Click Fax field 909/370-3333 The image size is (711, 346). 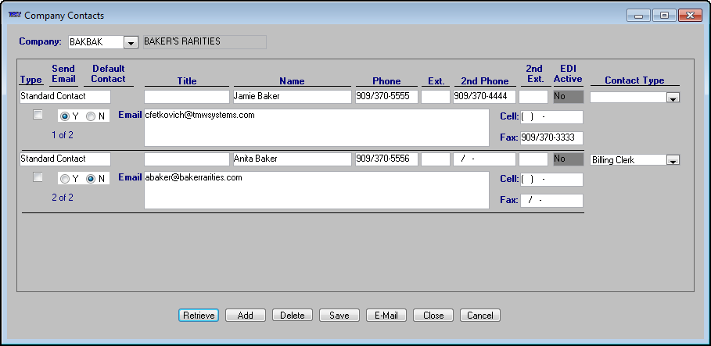coord(551,137)
